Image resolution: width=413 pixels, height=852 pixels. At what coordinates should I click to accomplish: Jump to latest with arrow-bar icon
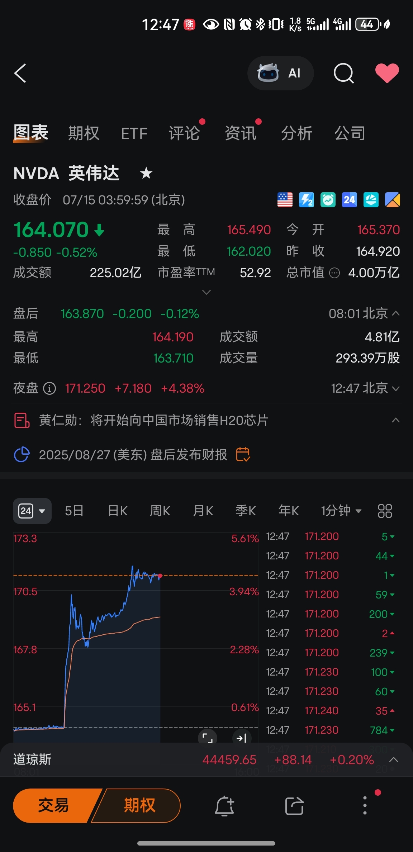click(242, 738)
